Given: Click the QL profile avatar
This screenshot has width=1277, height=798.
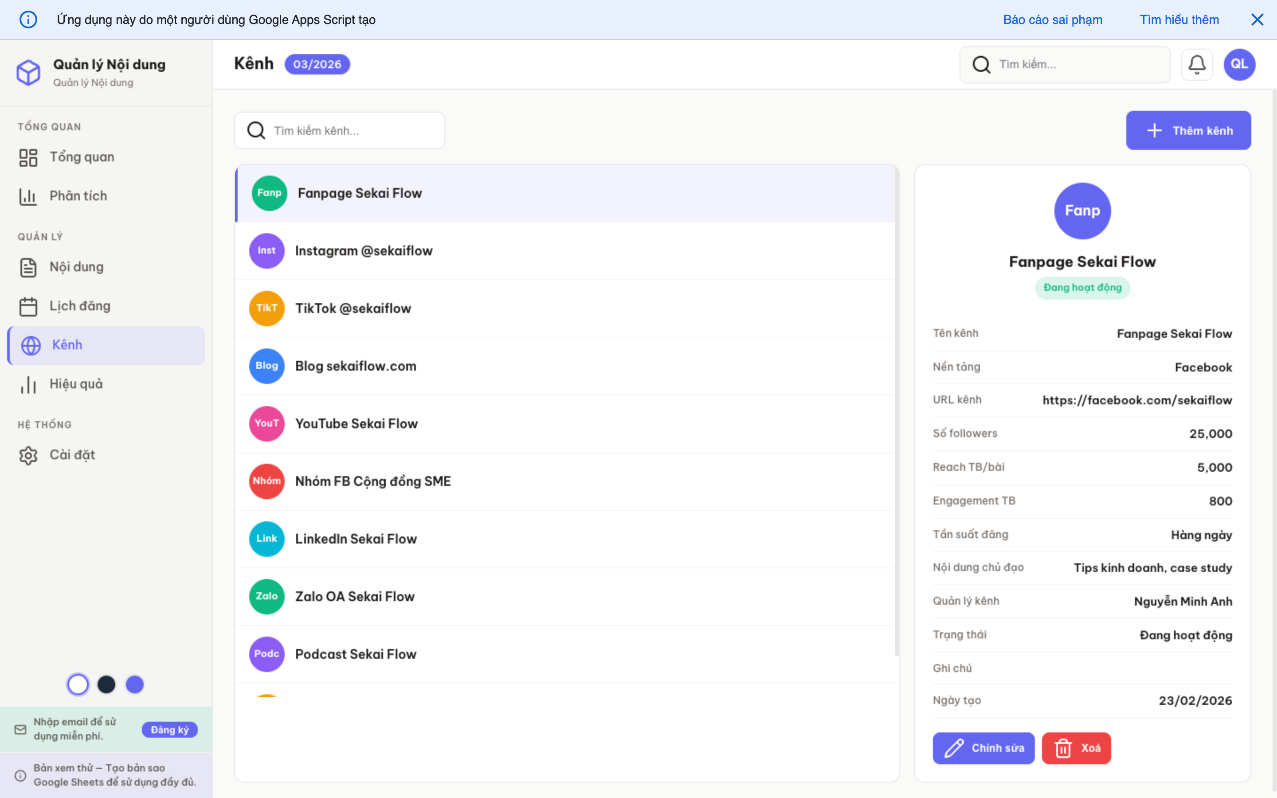Looking at the screenshot, I should click(x=1240, y=64).
